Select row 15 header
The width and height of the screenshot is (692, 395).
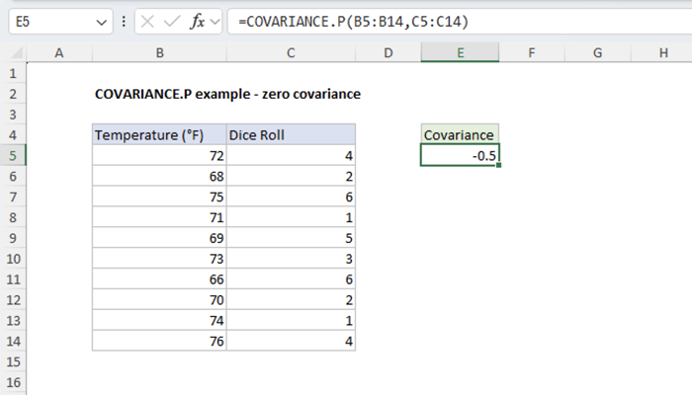pyautogui.click(x=13, y=362)
